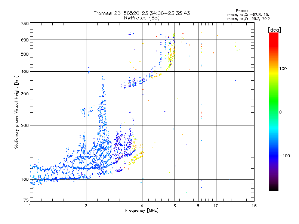Click the y-axis '75' tick label
The image size is (299, 224).
point(26,200)
